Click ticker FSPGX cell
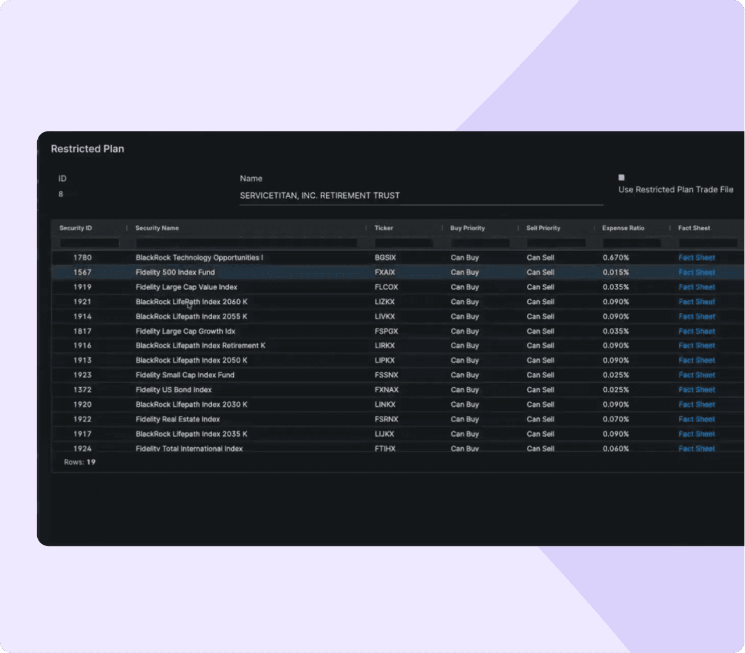The height and width of the screenshot is (653, 745). click(x=386, y=331)
